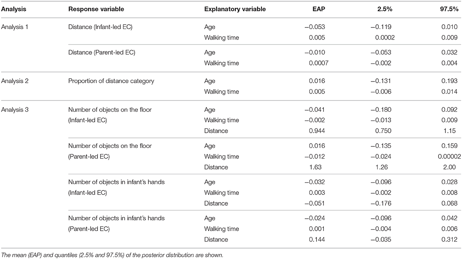Select the EAP value 0.144

[317, 239]
